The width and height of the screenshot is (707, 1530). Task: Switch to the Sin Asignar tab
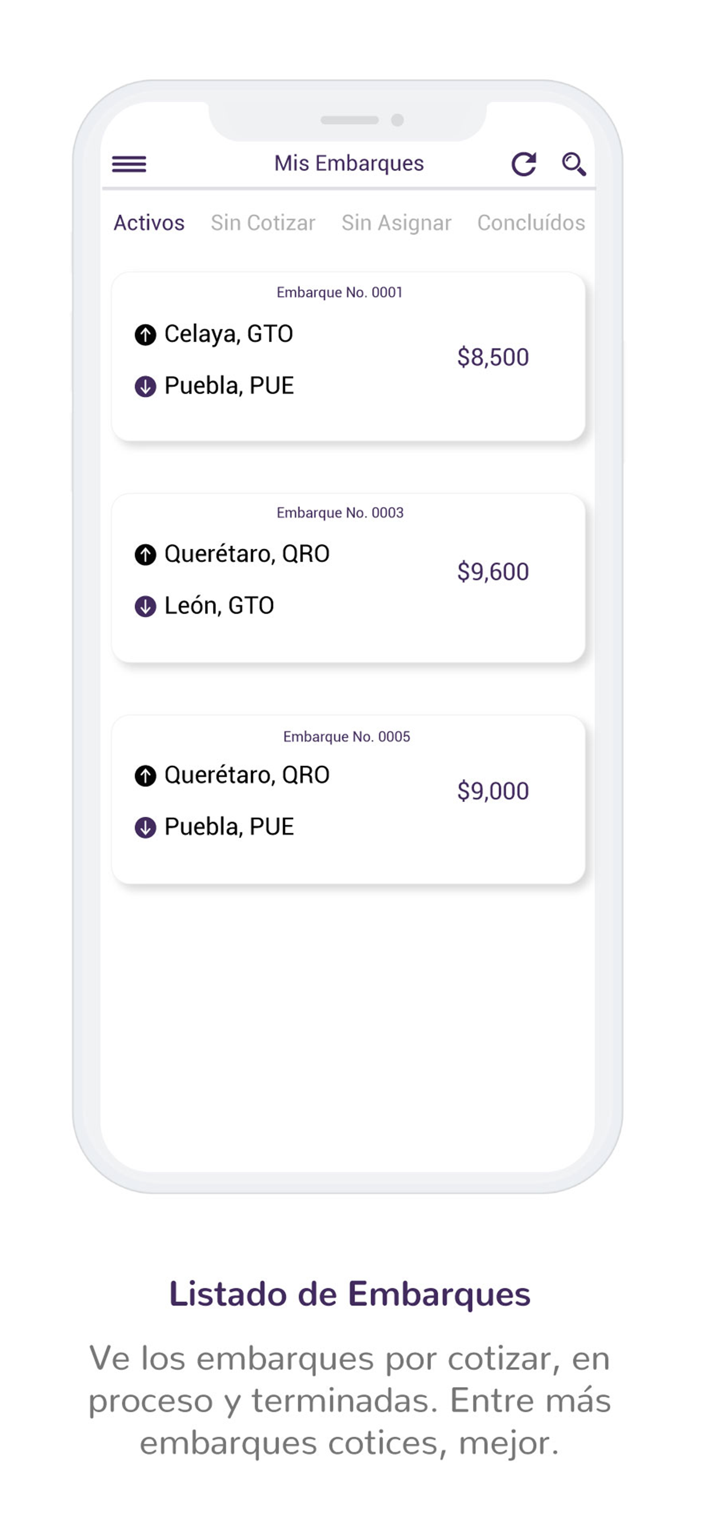point(396,223)
